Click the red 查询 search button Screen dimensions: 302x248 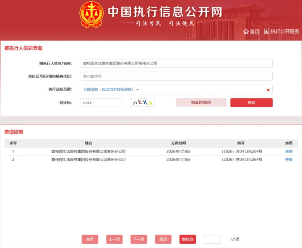251,103
